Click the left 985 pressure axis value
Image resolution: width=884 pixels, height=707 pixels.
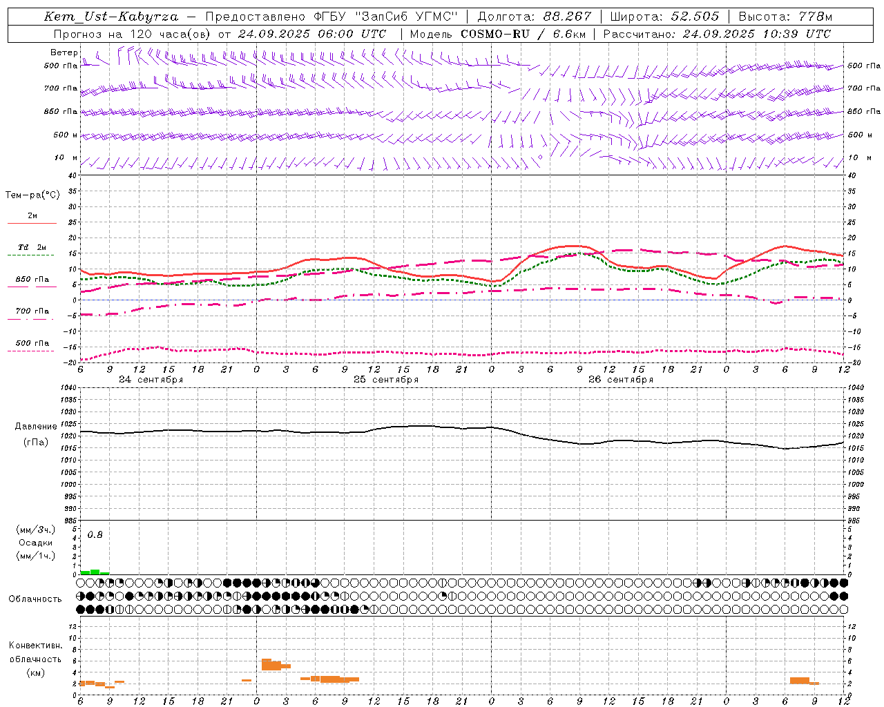pos(70,521)
